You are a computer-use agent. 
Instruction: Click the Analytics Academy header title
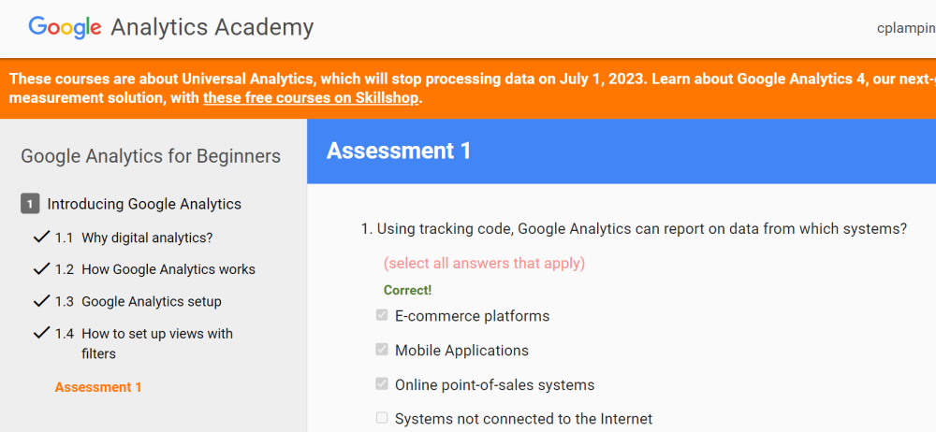coord(212,27)
